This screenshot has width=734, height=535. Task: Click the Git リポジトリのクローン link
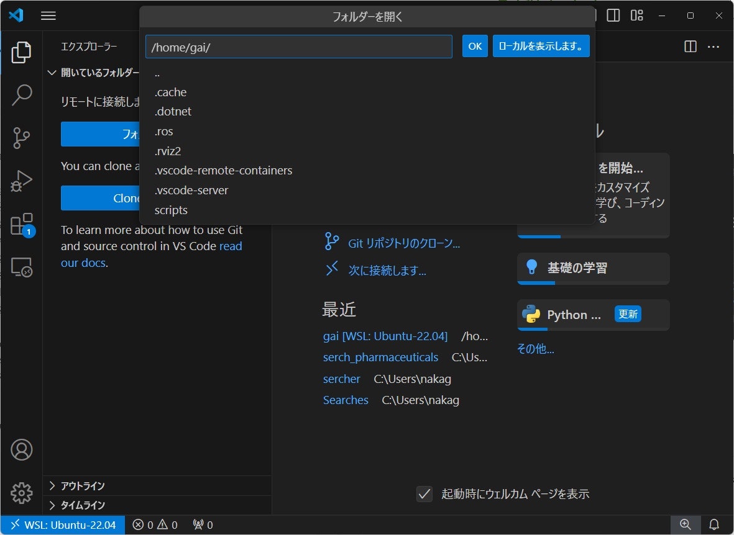[404, 243]
